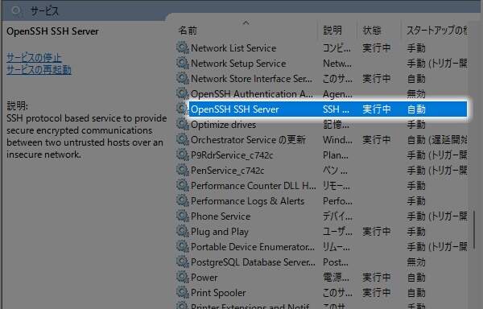Image resolution: width=483 pixels, height=309 pixels.
Task: Click 手動 startup type of Optimize drives
Action: coord(416,125)
